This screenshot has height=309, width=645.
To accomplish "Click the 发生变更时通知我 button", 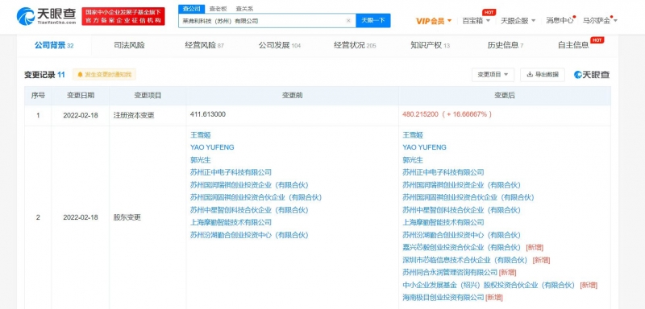I will click(x=105, y=75).
